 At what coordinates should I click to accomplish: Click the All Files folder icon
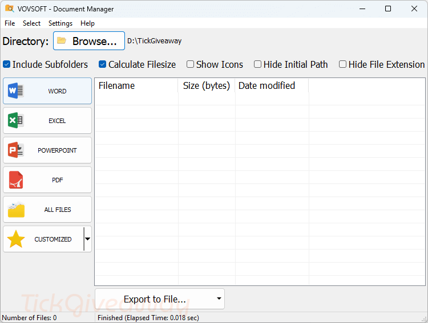pyautogui.click(x=16, y=209)
